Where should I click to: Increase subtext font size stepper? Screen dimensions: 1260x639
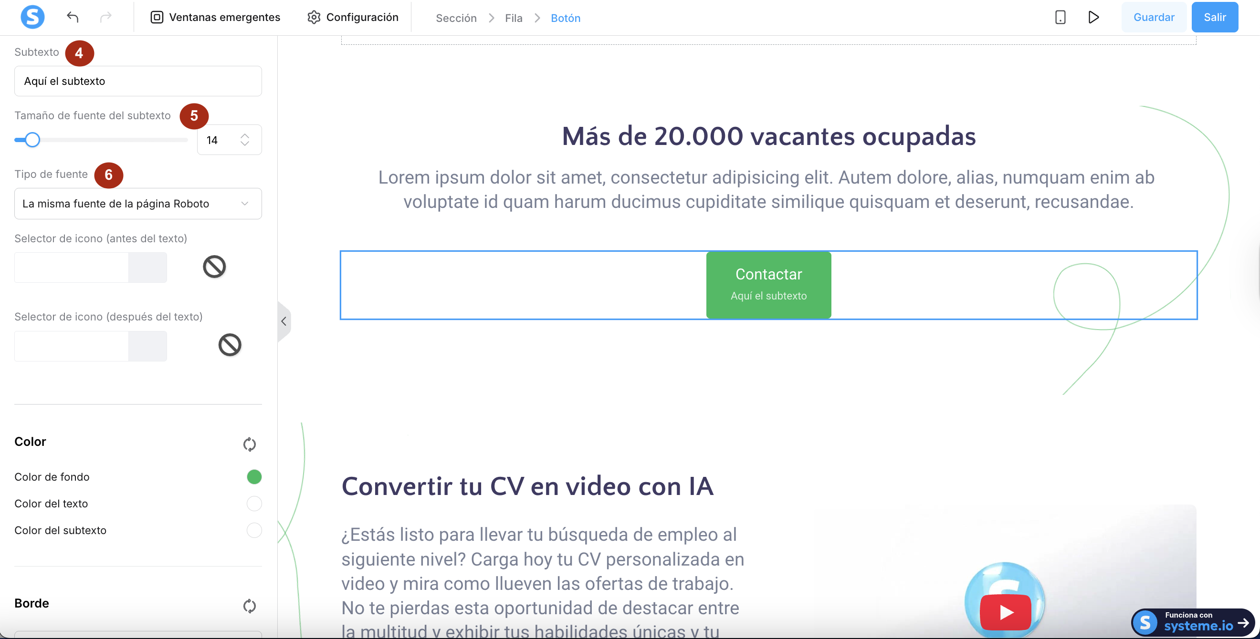(x=245, y=135)
